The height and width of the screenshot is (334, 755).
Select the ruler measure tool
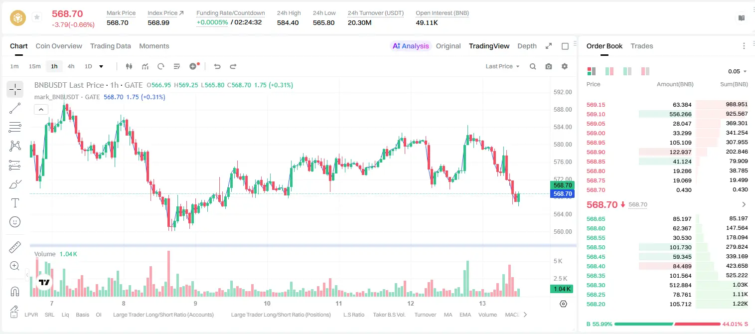pyautogui.click(x=15, y=247)
